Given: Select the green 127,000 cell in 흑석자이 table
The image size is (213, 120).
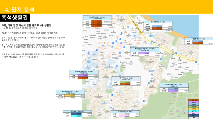Looking at the screenshot, I should [125, 82].
